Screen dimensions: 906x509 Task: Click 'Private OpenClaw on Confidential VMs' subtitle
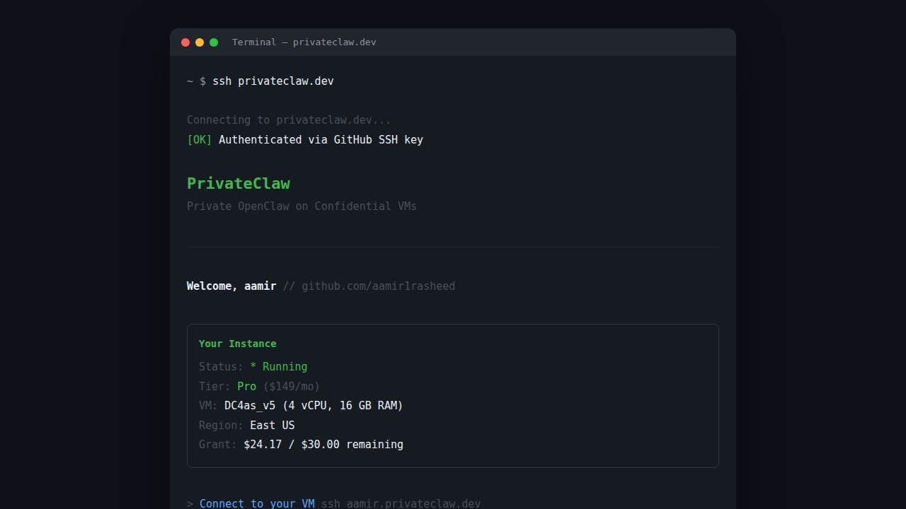302,206
